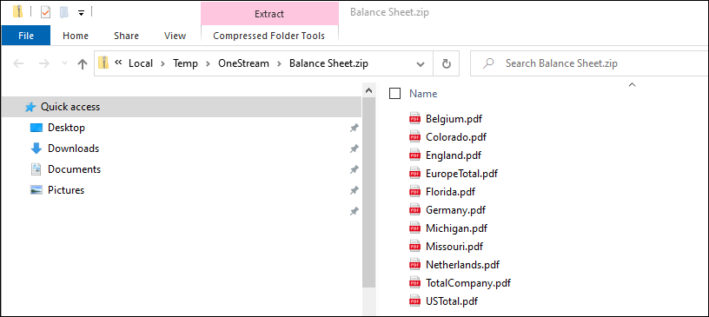Open the Compressed Folder Tools tab
The height and width of the screenshot is (317, 709).
[269, 36]
